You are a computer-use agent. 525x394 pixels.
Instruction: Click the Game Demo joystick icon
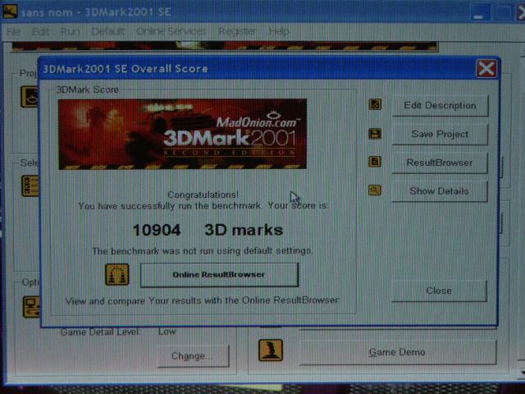(271, 350)
